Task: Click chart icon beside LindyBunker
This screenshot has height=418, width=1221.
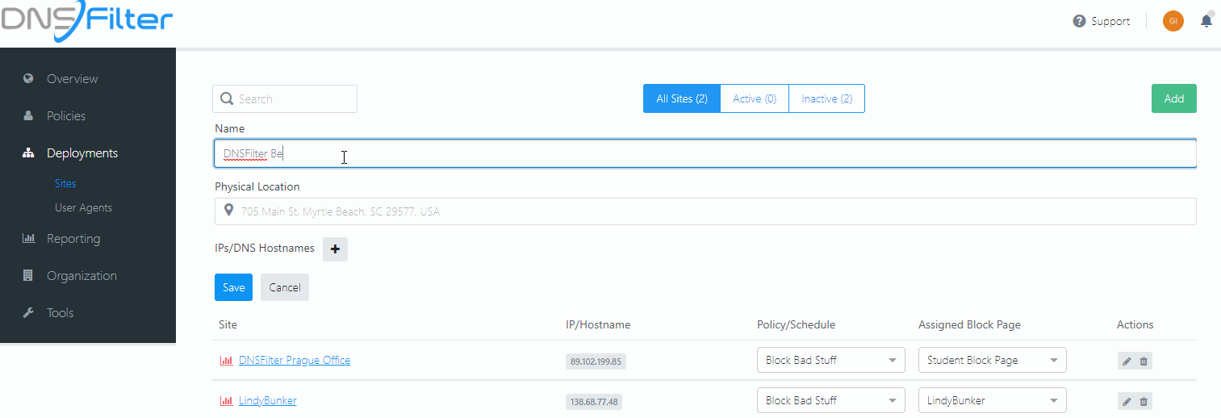Action: (226, 401)
